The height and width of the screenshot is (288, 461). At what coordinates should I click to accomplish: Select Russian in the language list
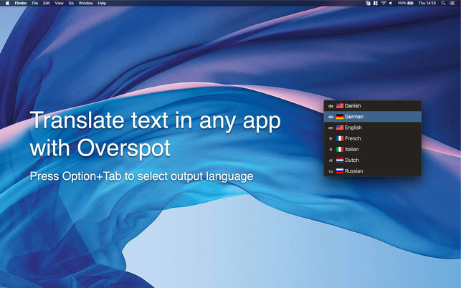[373, 171]
